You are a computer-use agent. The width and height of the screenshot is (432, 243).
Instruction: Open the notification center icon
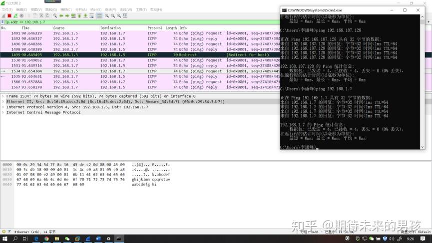(x=423, y=239)
